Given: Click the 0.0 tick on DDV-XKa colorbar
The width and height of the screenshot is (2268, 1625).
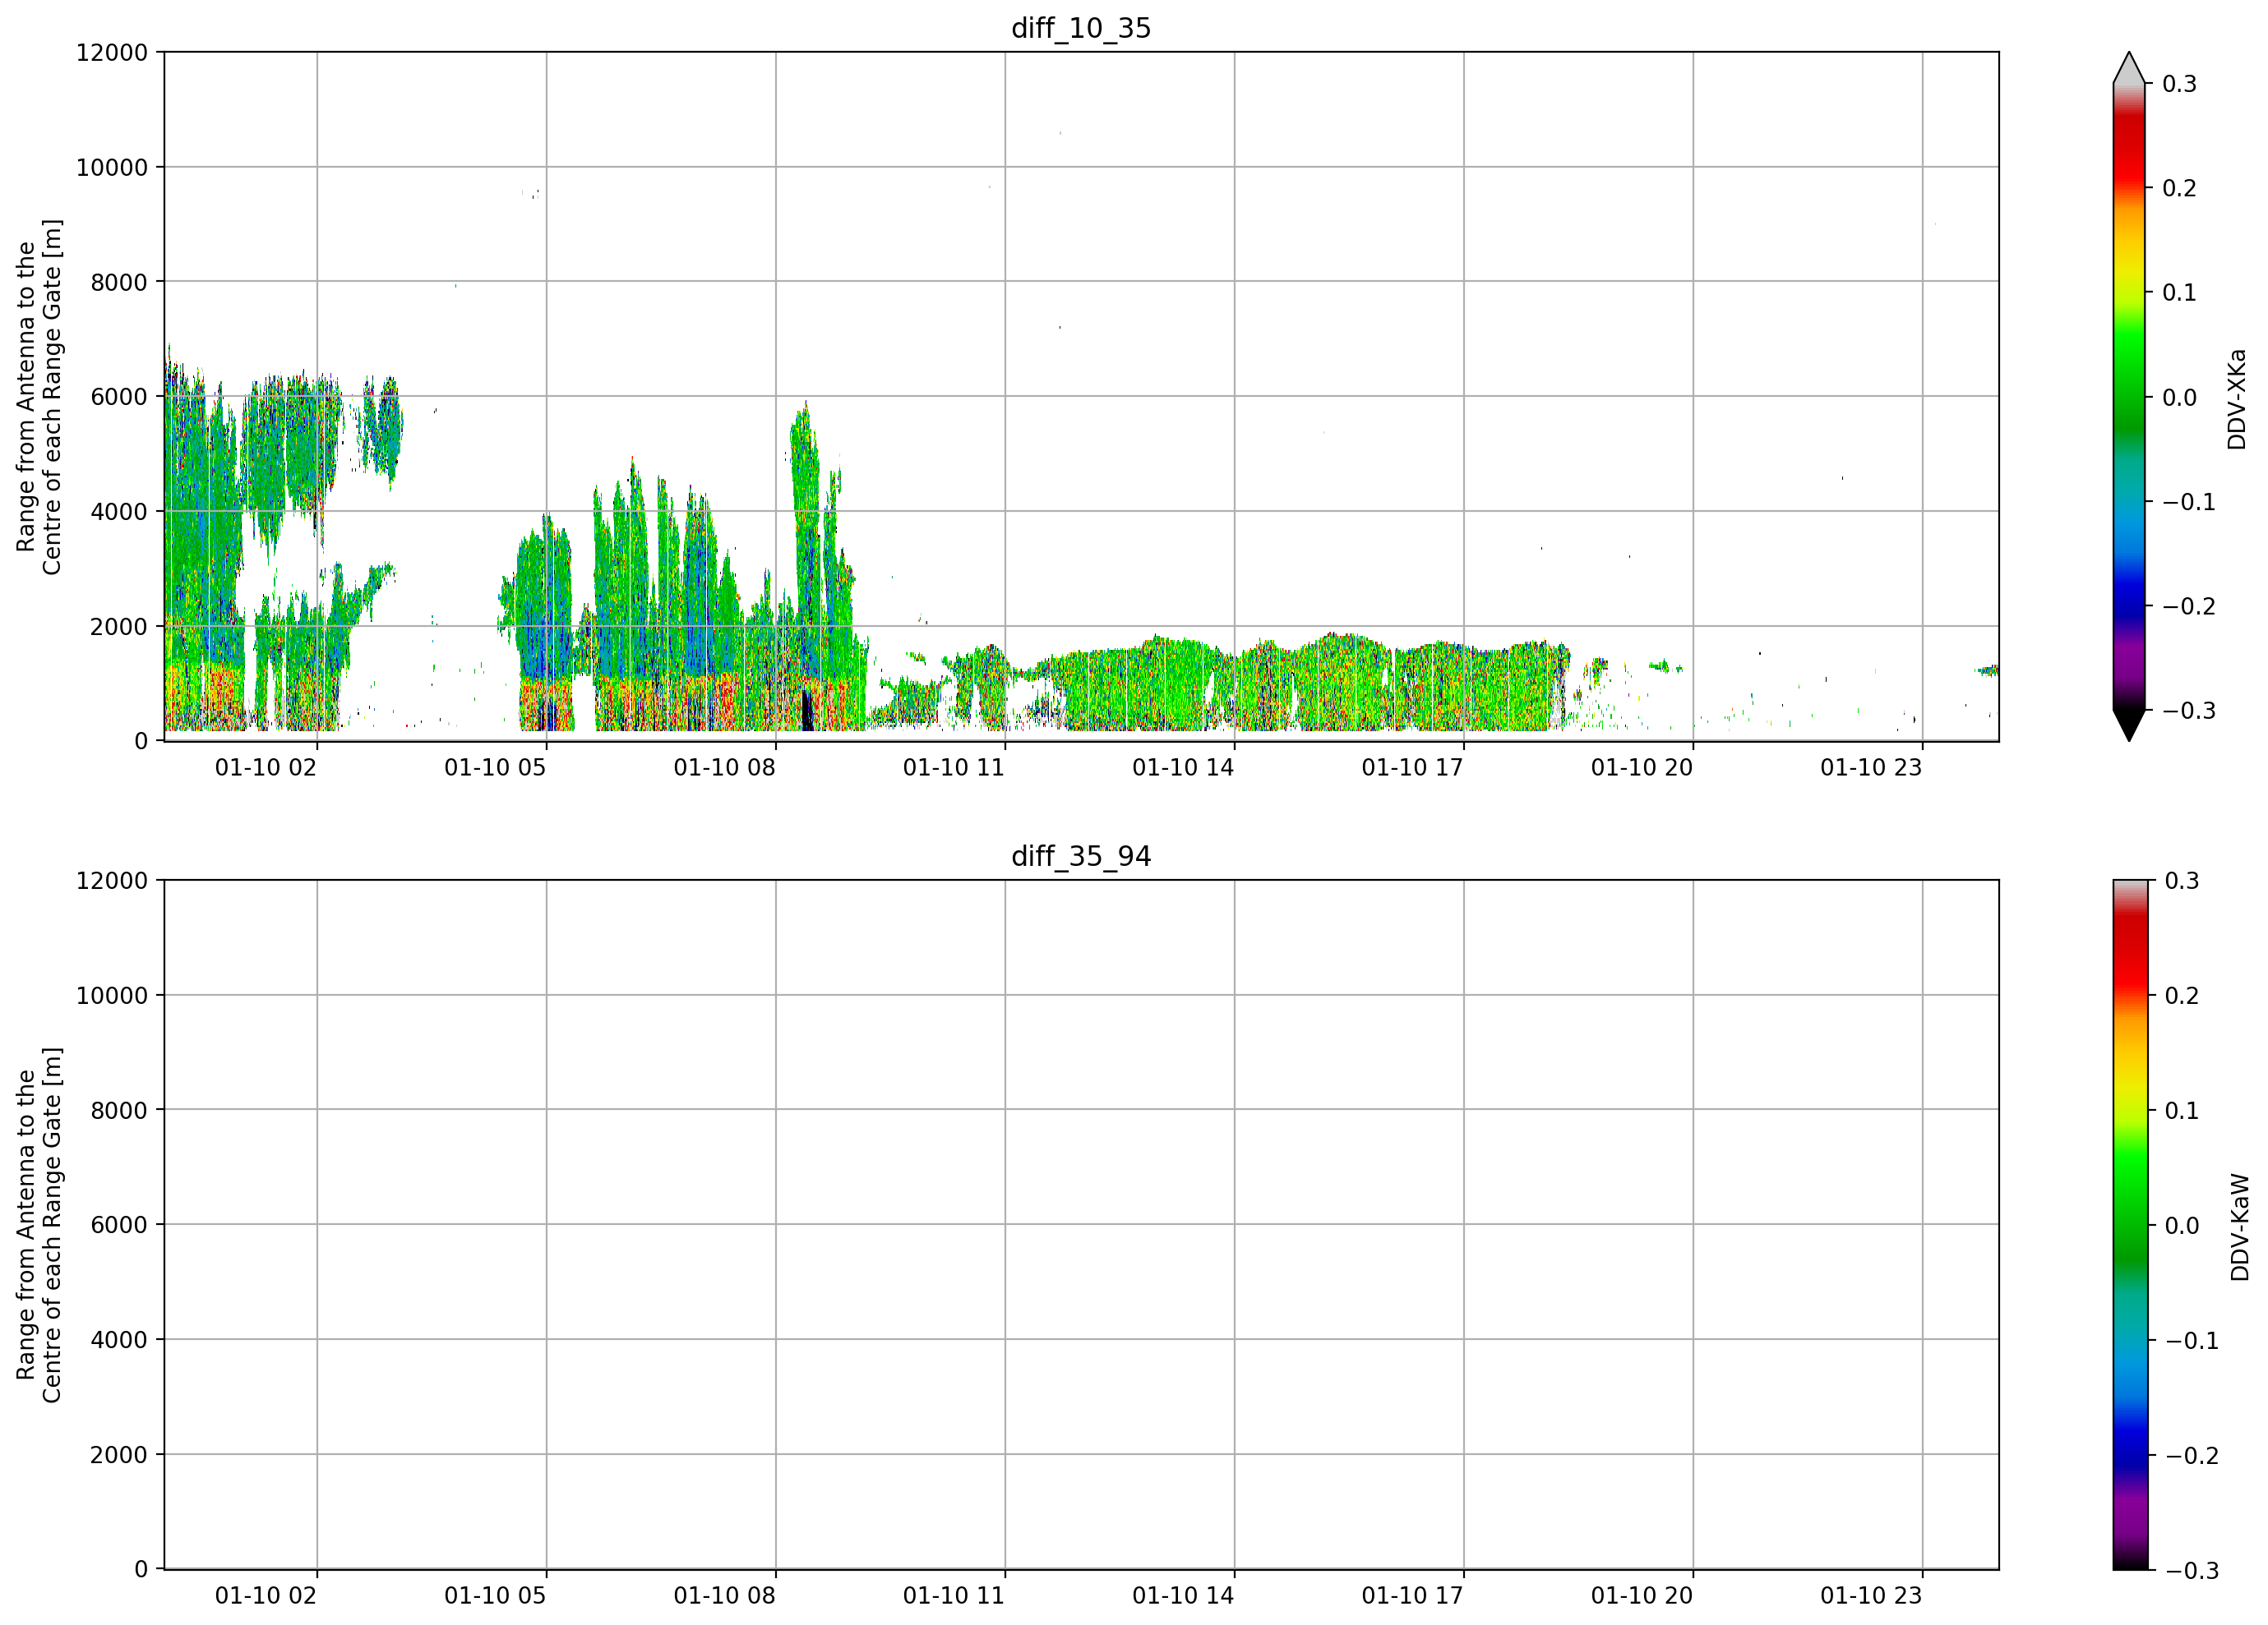Looking at the screenshot, I should 2179,398.
